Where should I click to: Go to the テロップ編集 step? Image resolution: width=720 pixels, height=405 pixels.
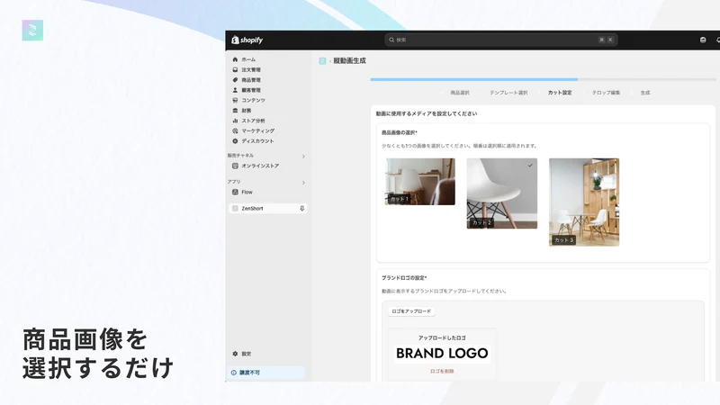606,93
